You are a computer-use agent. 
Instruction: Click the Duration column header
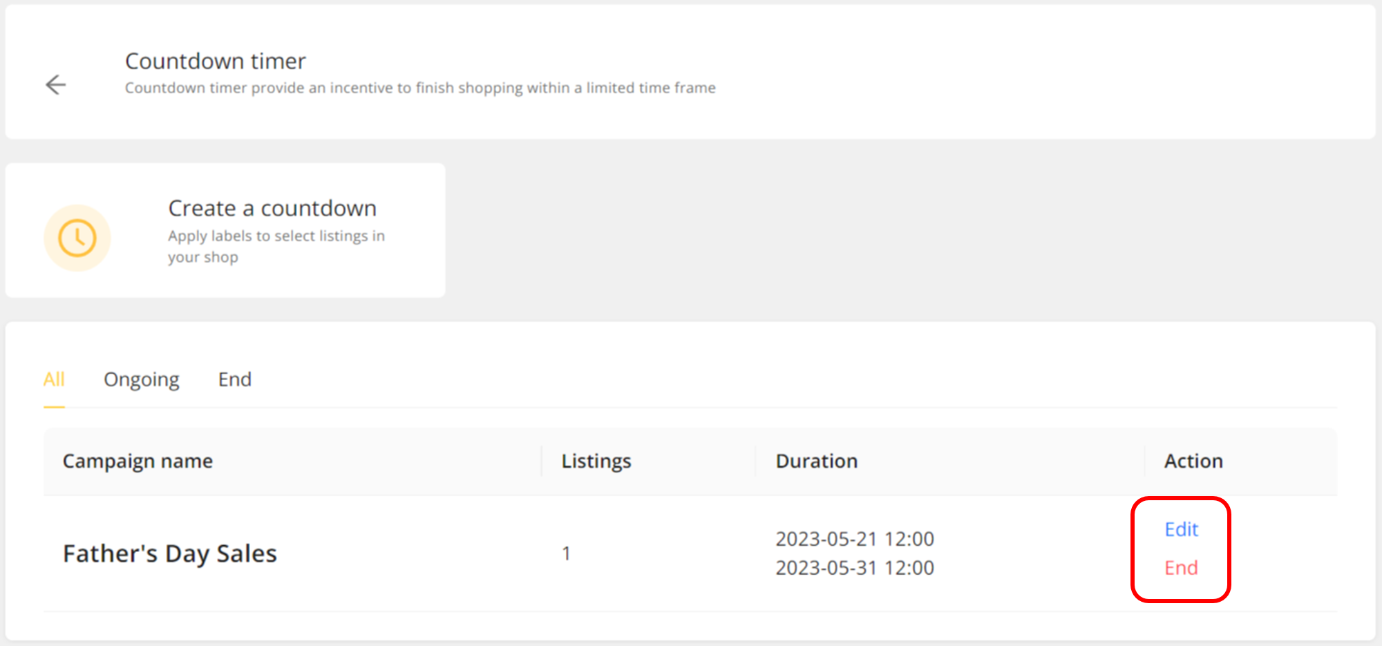[x=816, y=461]
